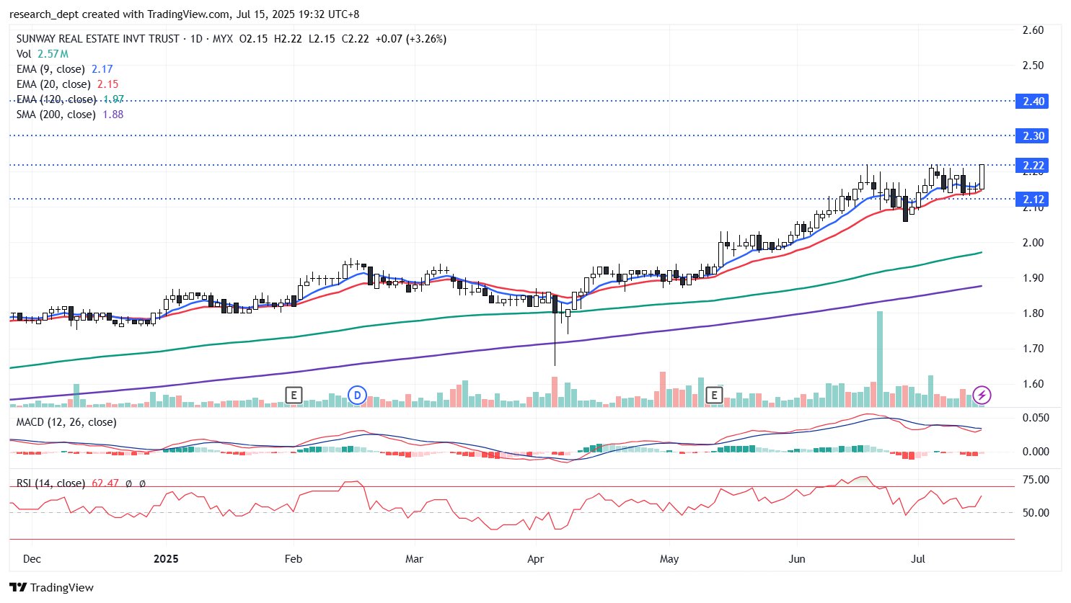Click the Dec label on time axis
This screenshot has height=603, width=1071.
click(32, 559)
